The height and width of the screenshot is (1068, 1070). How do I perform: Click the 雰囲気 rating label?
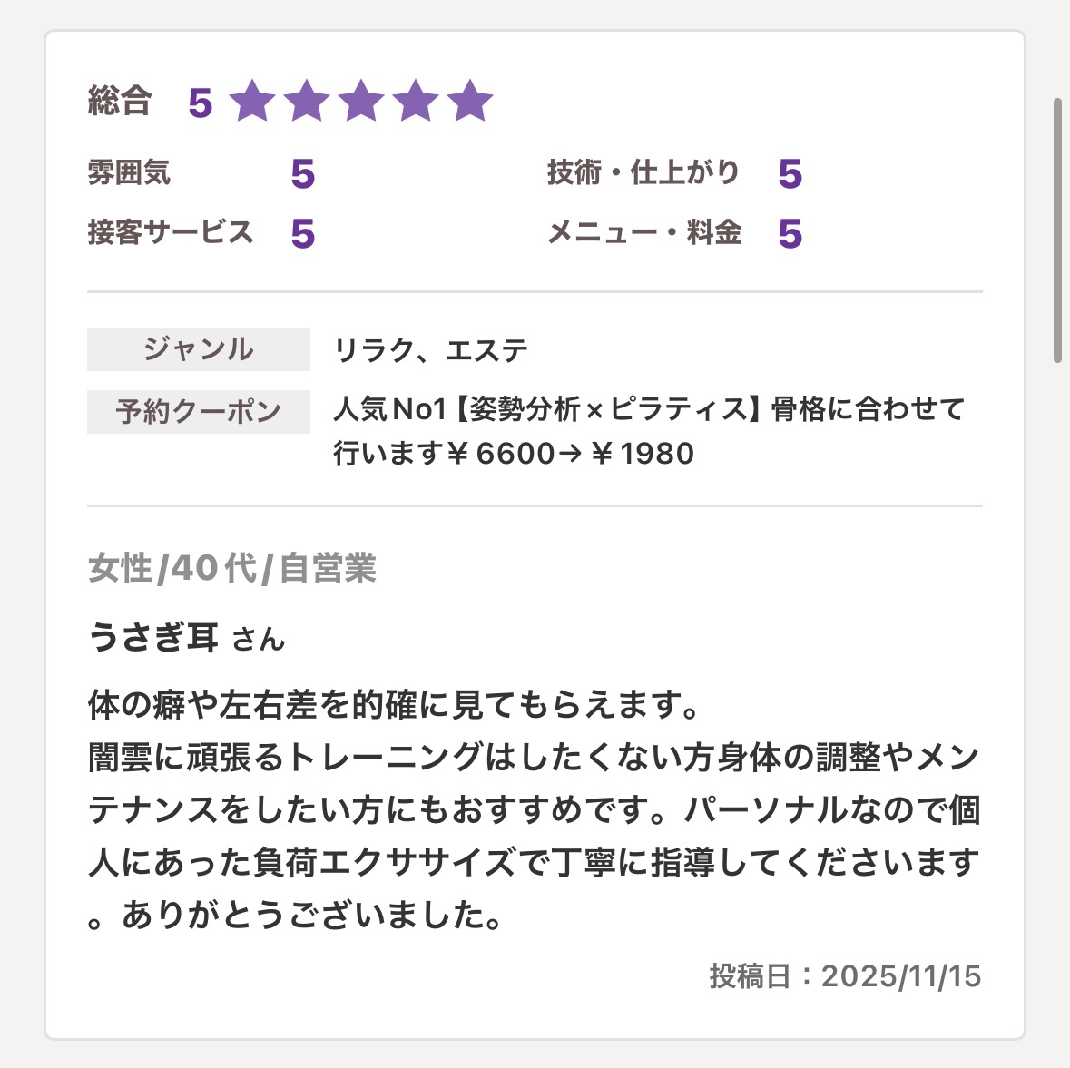(x=129, y=172)
